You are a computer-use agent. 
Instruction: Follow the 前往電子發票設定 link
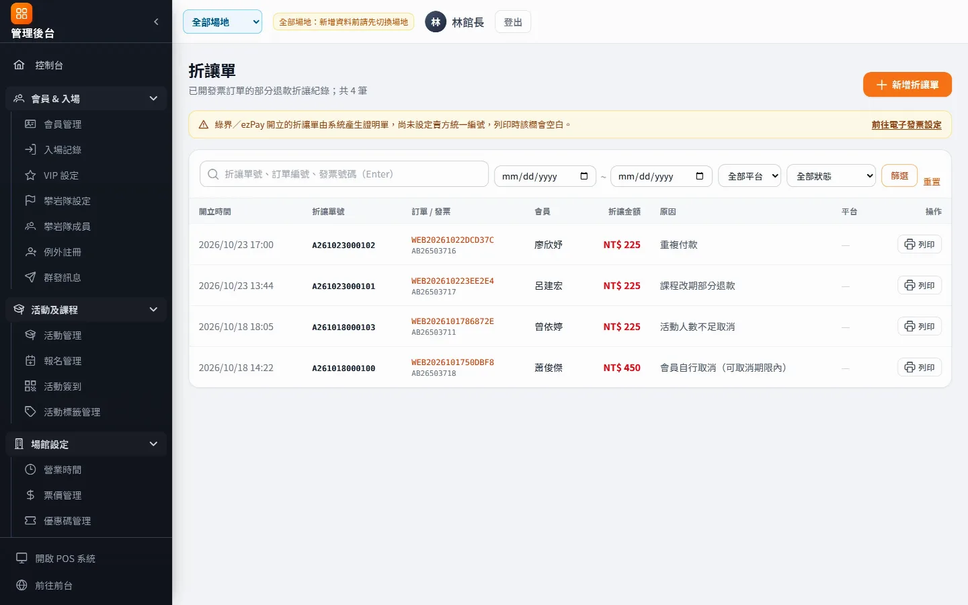906,124
